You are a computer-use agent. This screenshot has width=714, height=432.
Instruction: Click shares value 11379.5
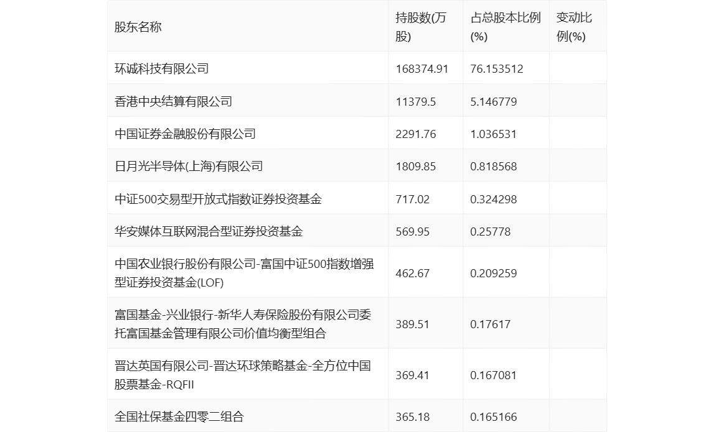coord(416,101)
